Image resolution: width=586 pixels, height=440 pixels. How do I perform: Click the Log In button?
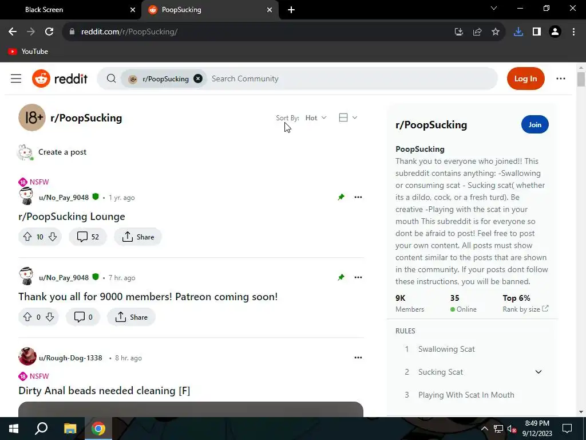click(525, 78)
